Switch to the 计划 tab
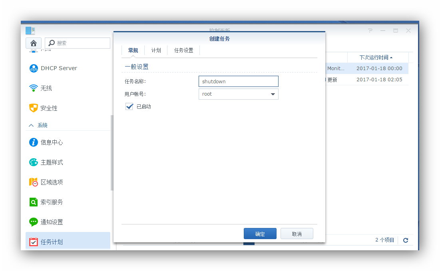Image resolution: width=440 pixels, height=271 pixels. coord(156,50)
